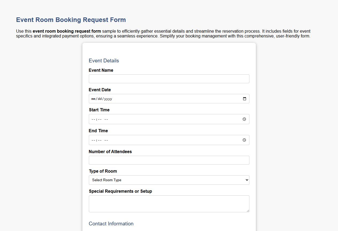Click the Special Requirements text area
The image size is (338, 231).
click(169, 203)
